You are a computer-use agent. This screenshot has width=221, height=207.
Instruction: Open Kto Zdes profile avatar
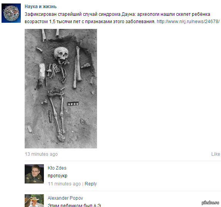[34, 174]
